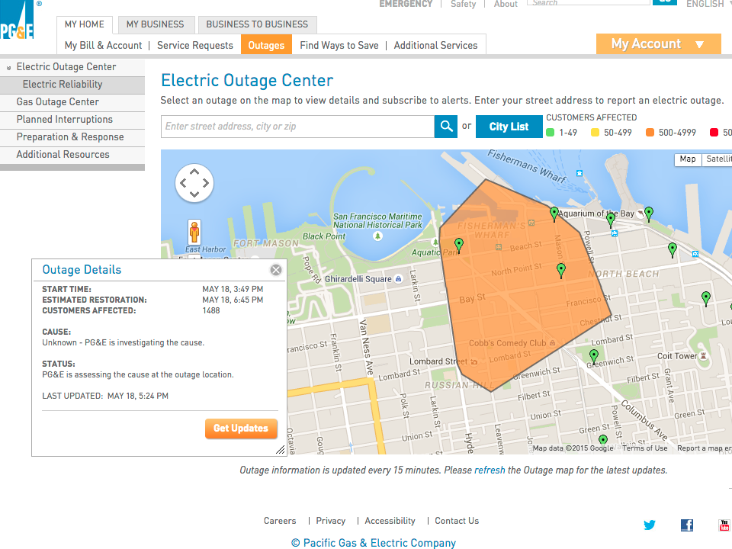Pan the map right with the arrow

pos(205,183)
